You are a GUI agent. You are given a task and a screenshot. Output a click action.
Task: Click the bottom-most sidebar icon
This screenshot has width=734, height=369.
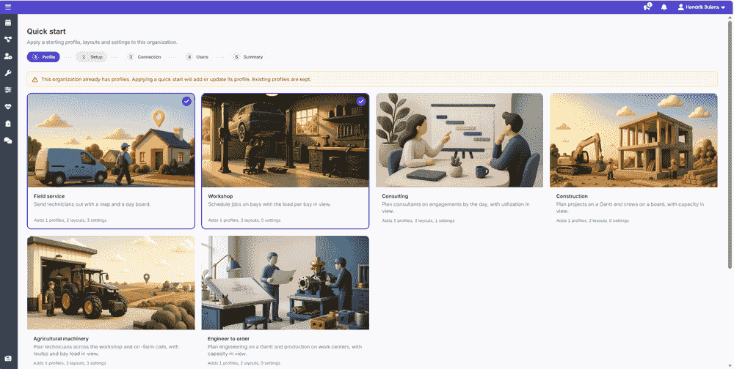pos(8,358)
